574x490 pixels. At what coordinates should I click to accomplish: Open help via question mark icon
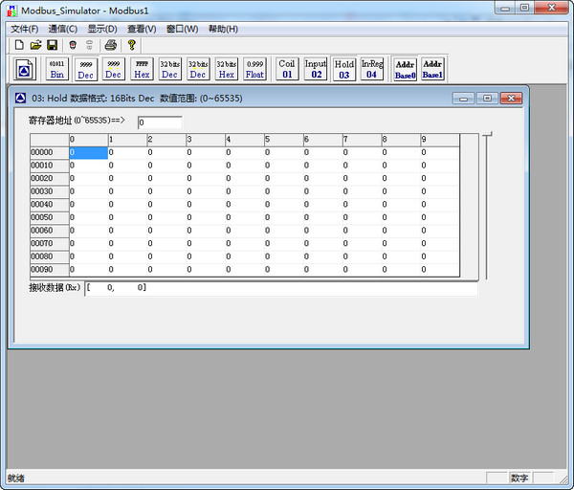click(x=132, y=45)
